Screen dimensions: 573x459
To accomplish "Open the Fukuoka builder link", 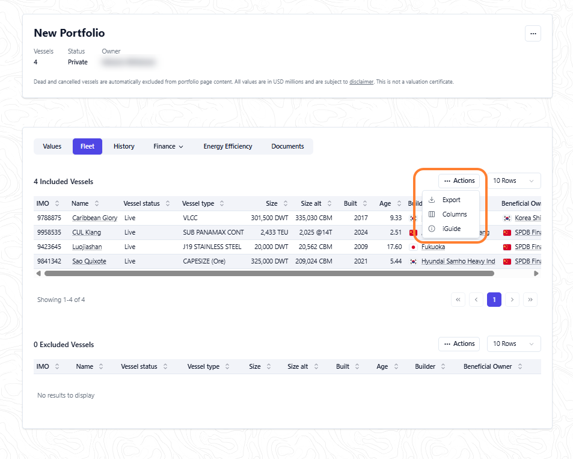I will tap(433, 247).
